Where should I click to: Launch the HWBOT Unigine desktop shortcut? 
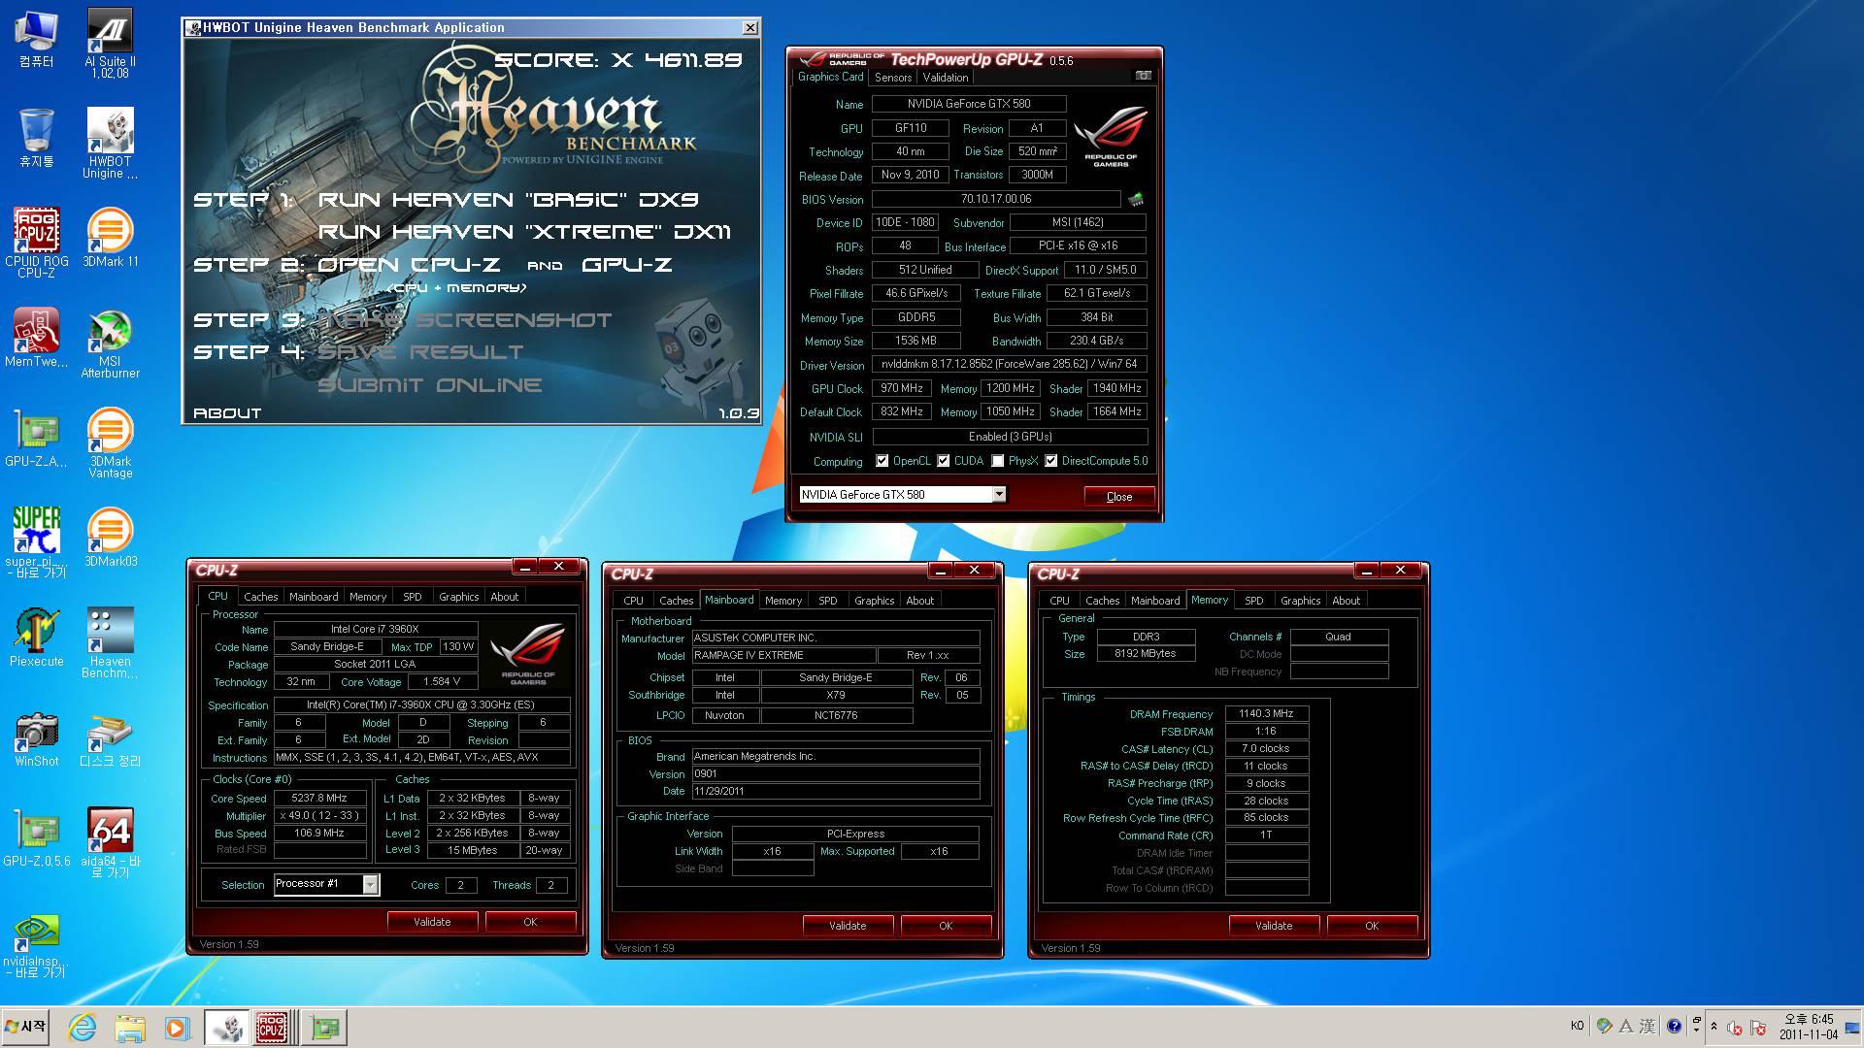coord(110,144)
